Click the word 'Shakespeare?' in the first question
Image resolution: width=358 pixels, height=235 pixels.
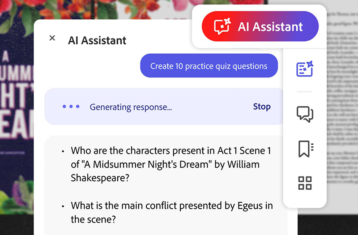click(x=100, y=178)
